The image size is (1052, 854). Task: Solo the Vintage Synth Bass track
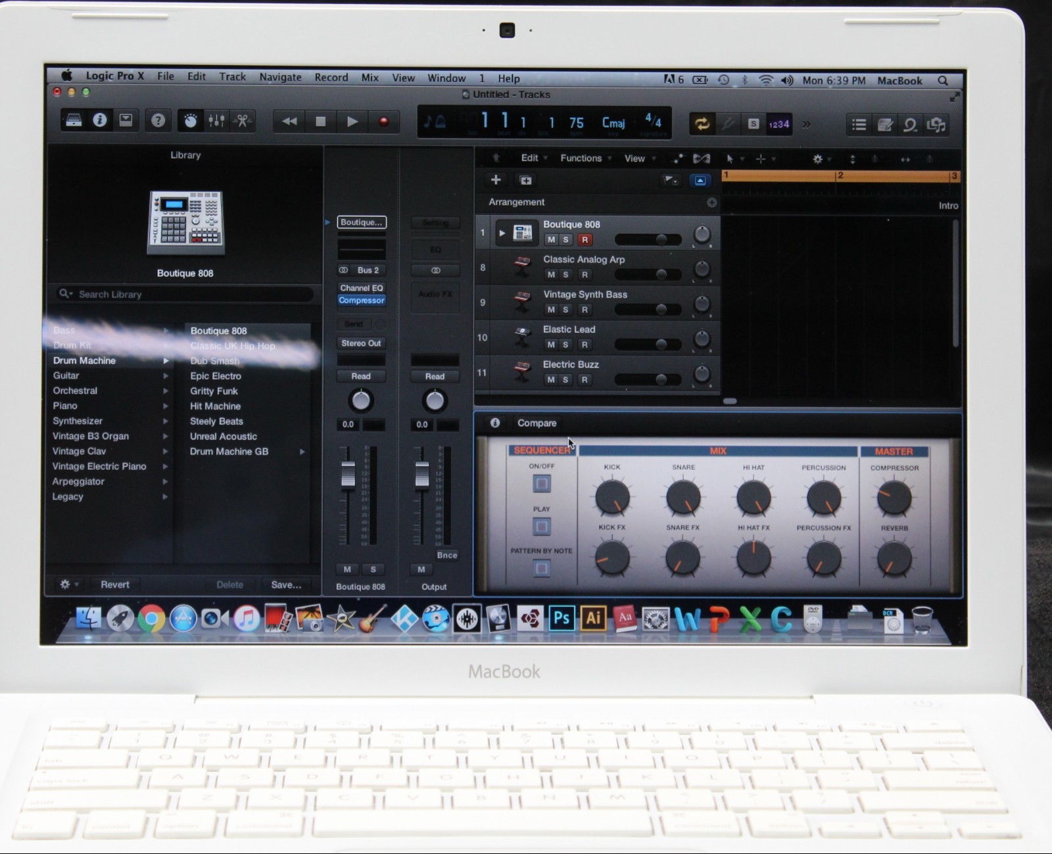[565, 310]
